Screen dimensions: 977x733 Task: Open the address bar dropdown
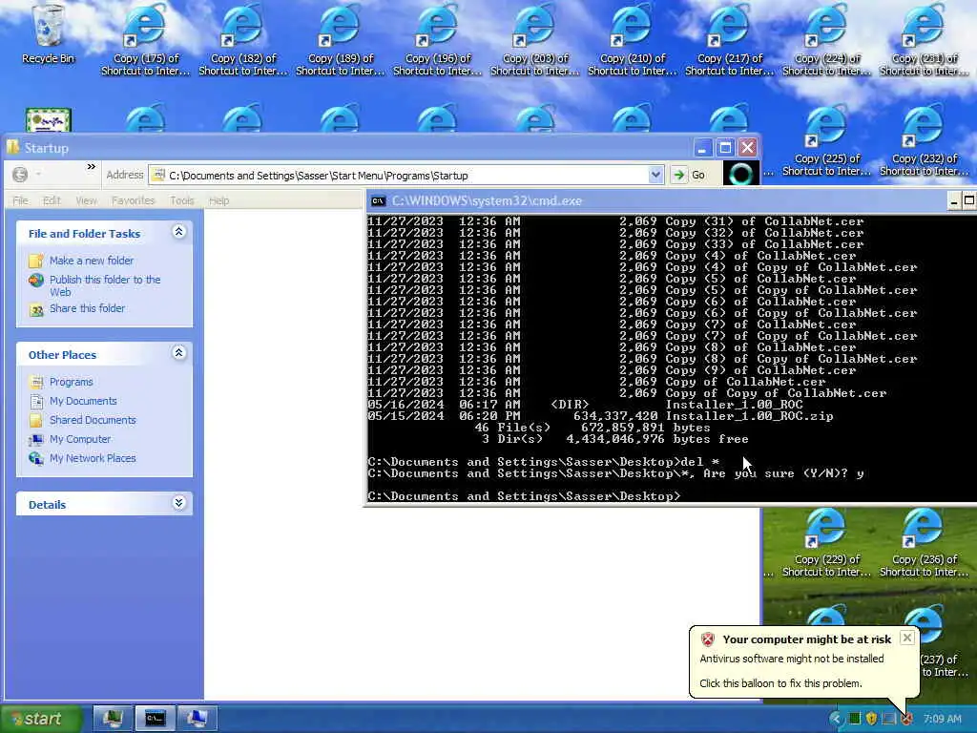(655, 176)
